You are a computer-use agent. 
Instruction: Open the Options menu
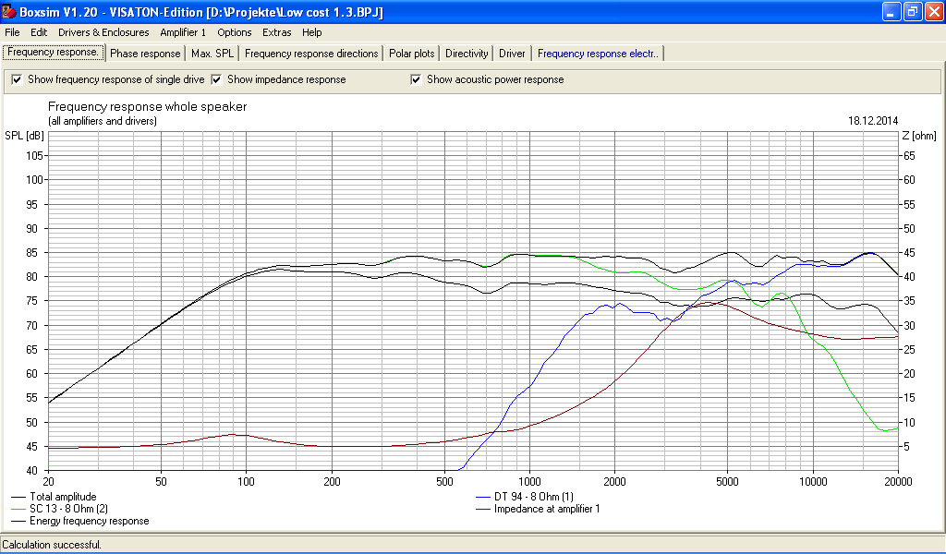click(x=234, y=32)
